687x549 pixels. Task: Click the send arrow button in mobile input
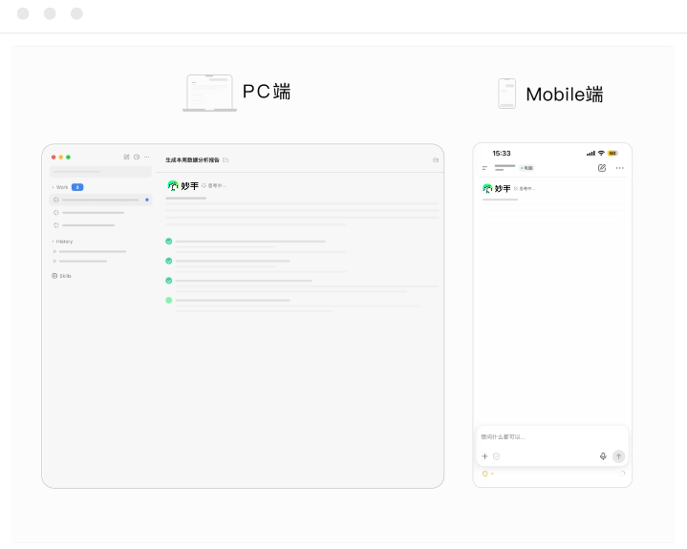pyautogui.click(x=618, y=456)
